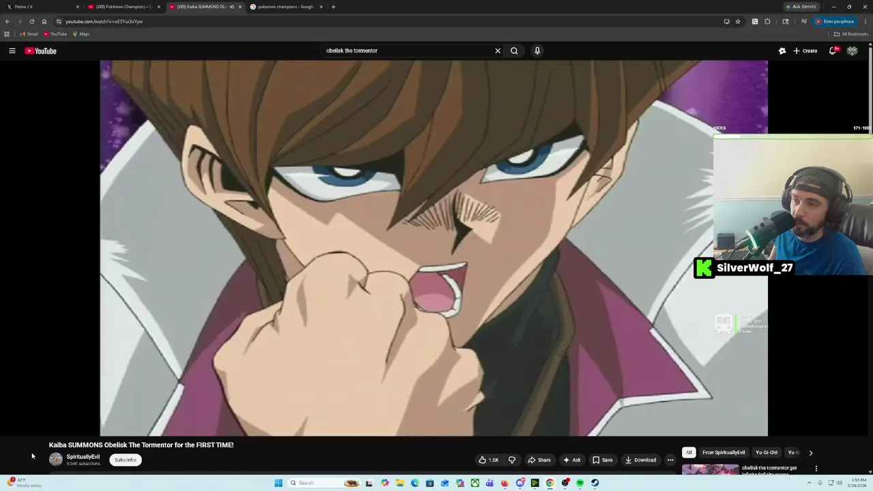The height and width of the screenshot is (491, 873).
Task: Select From SpirituallyEvil filter chip
Action: (724, 453)
